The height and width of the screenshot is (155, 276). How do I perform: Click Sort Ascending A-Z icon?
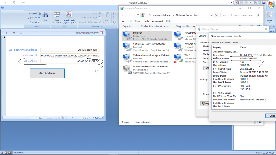click(x=114, y=13)
